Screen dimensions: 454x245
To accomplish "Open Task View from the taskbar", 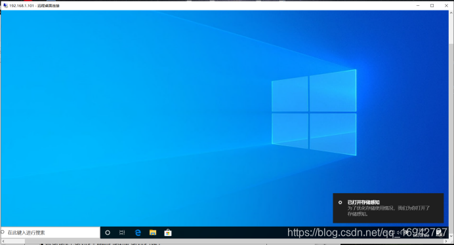I will tap(122, 233).
